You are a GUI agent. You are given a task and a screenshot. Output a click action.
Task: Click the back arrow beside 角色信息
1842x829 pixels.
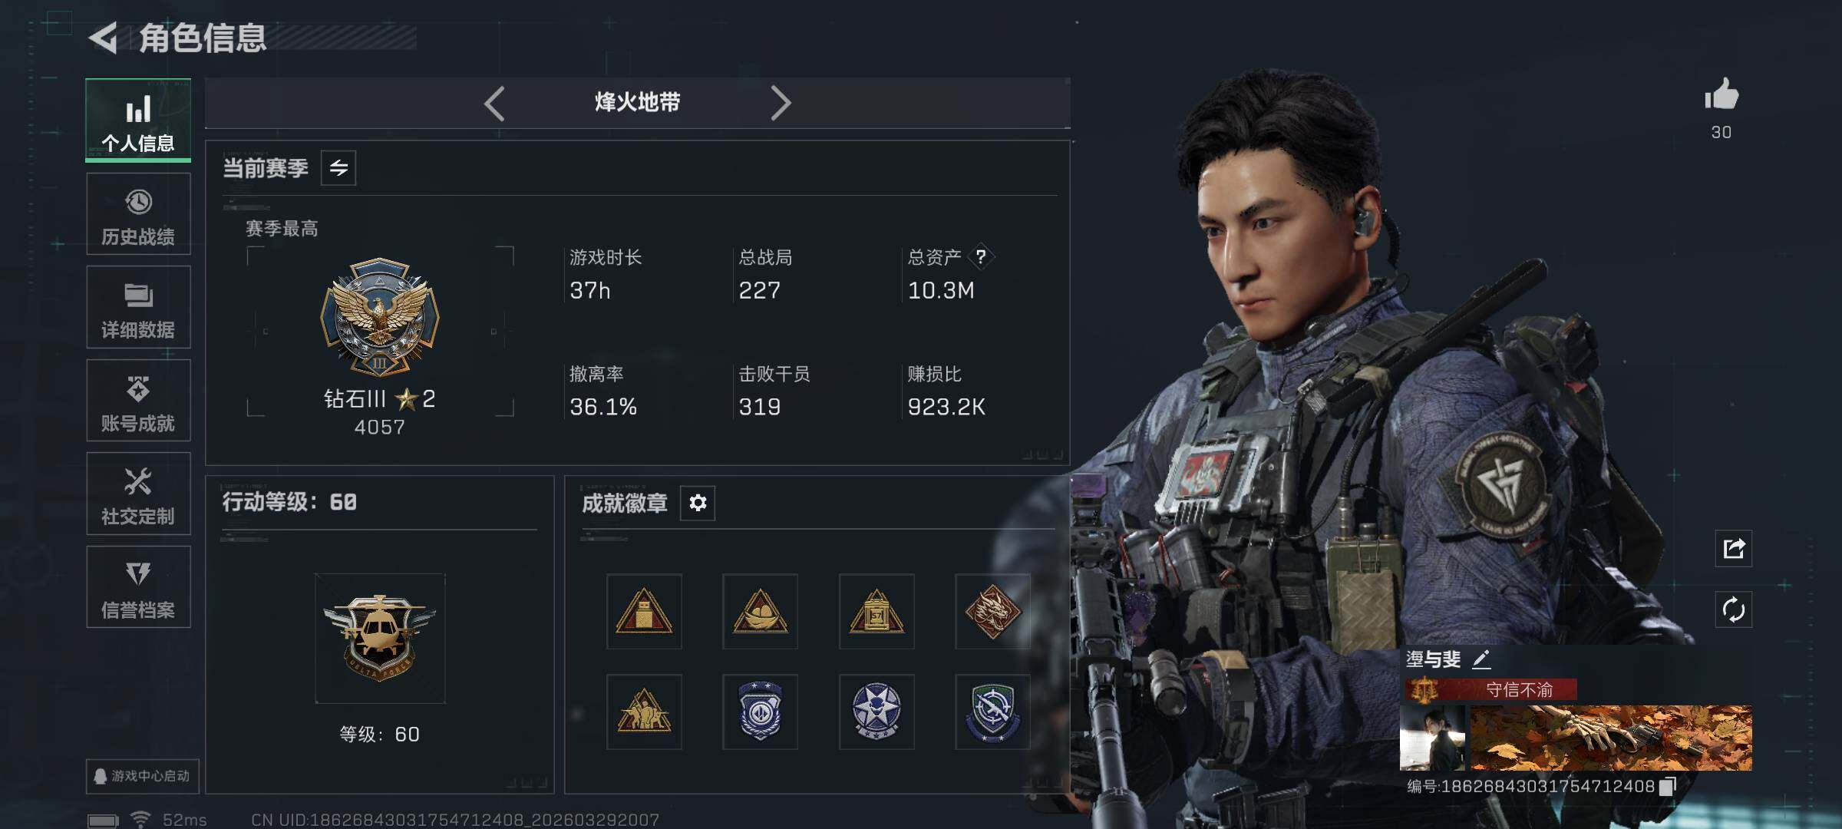point(104,38)
